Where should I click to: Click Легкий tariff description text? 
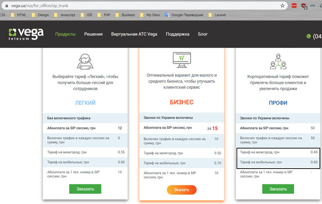coord(85,82)
